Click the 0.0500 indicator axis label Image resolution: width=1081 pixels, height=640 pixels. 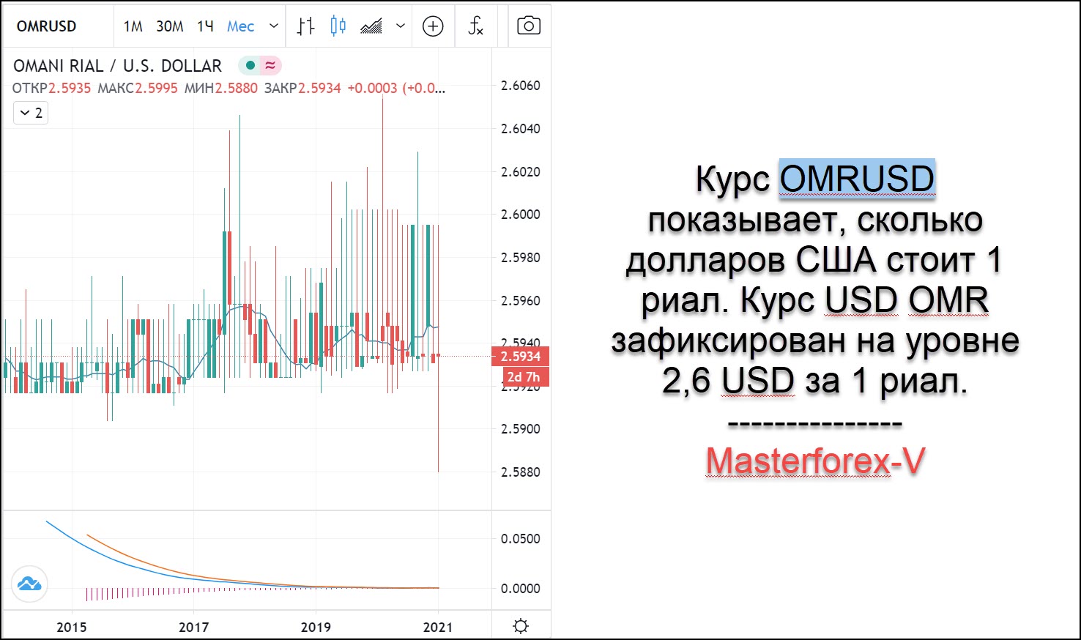point(521,539)
